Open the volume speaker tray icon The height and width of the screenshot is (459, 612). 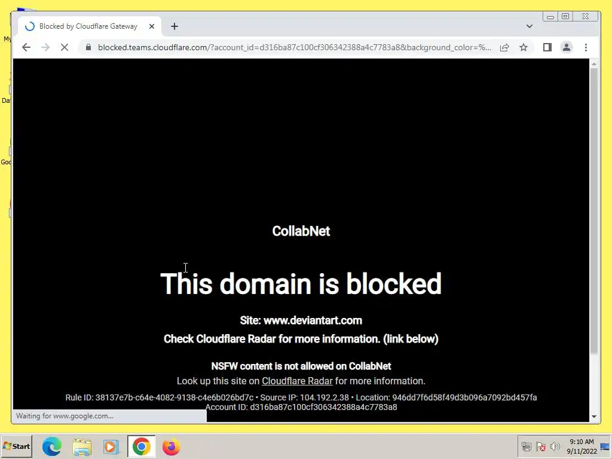click(x=555, y=446)
